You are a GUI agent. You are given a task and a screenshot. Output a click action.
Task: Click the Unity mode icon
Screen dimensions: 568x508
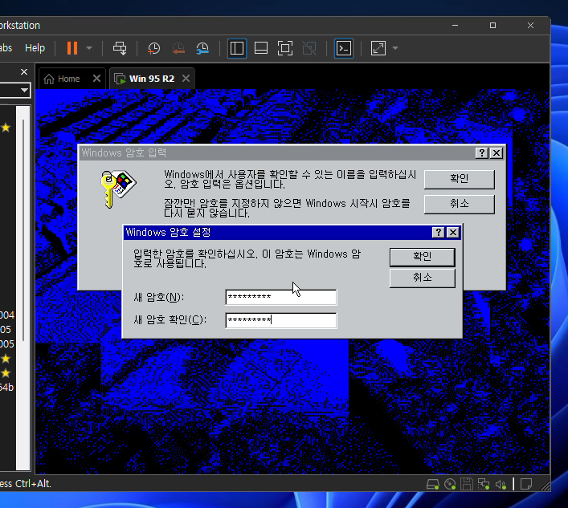(x=309, y=48)
